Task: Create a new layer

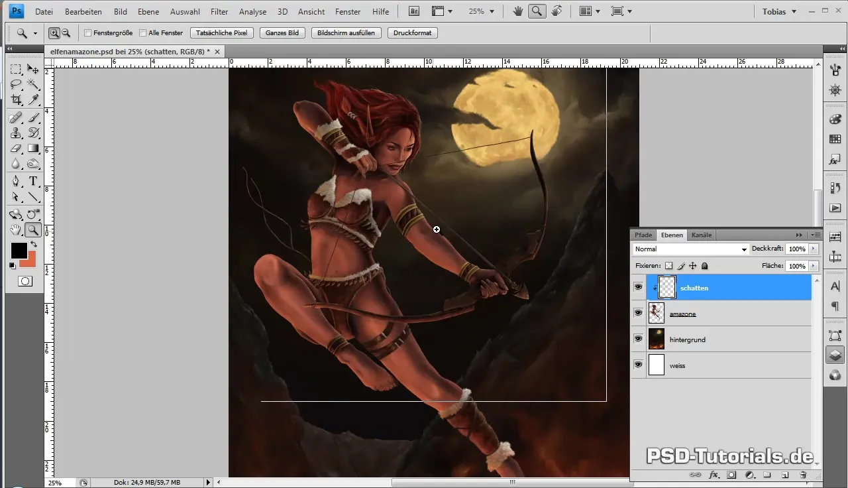Action: 784,475
